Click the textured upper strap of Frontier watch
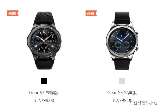The image size is (162, 110). coord(44,18)
